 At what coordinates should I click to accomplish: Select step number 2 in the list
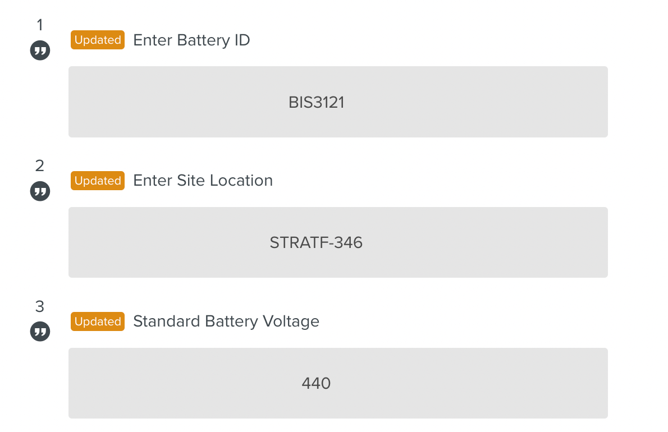[x=40, y=166]
